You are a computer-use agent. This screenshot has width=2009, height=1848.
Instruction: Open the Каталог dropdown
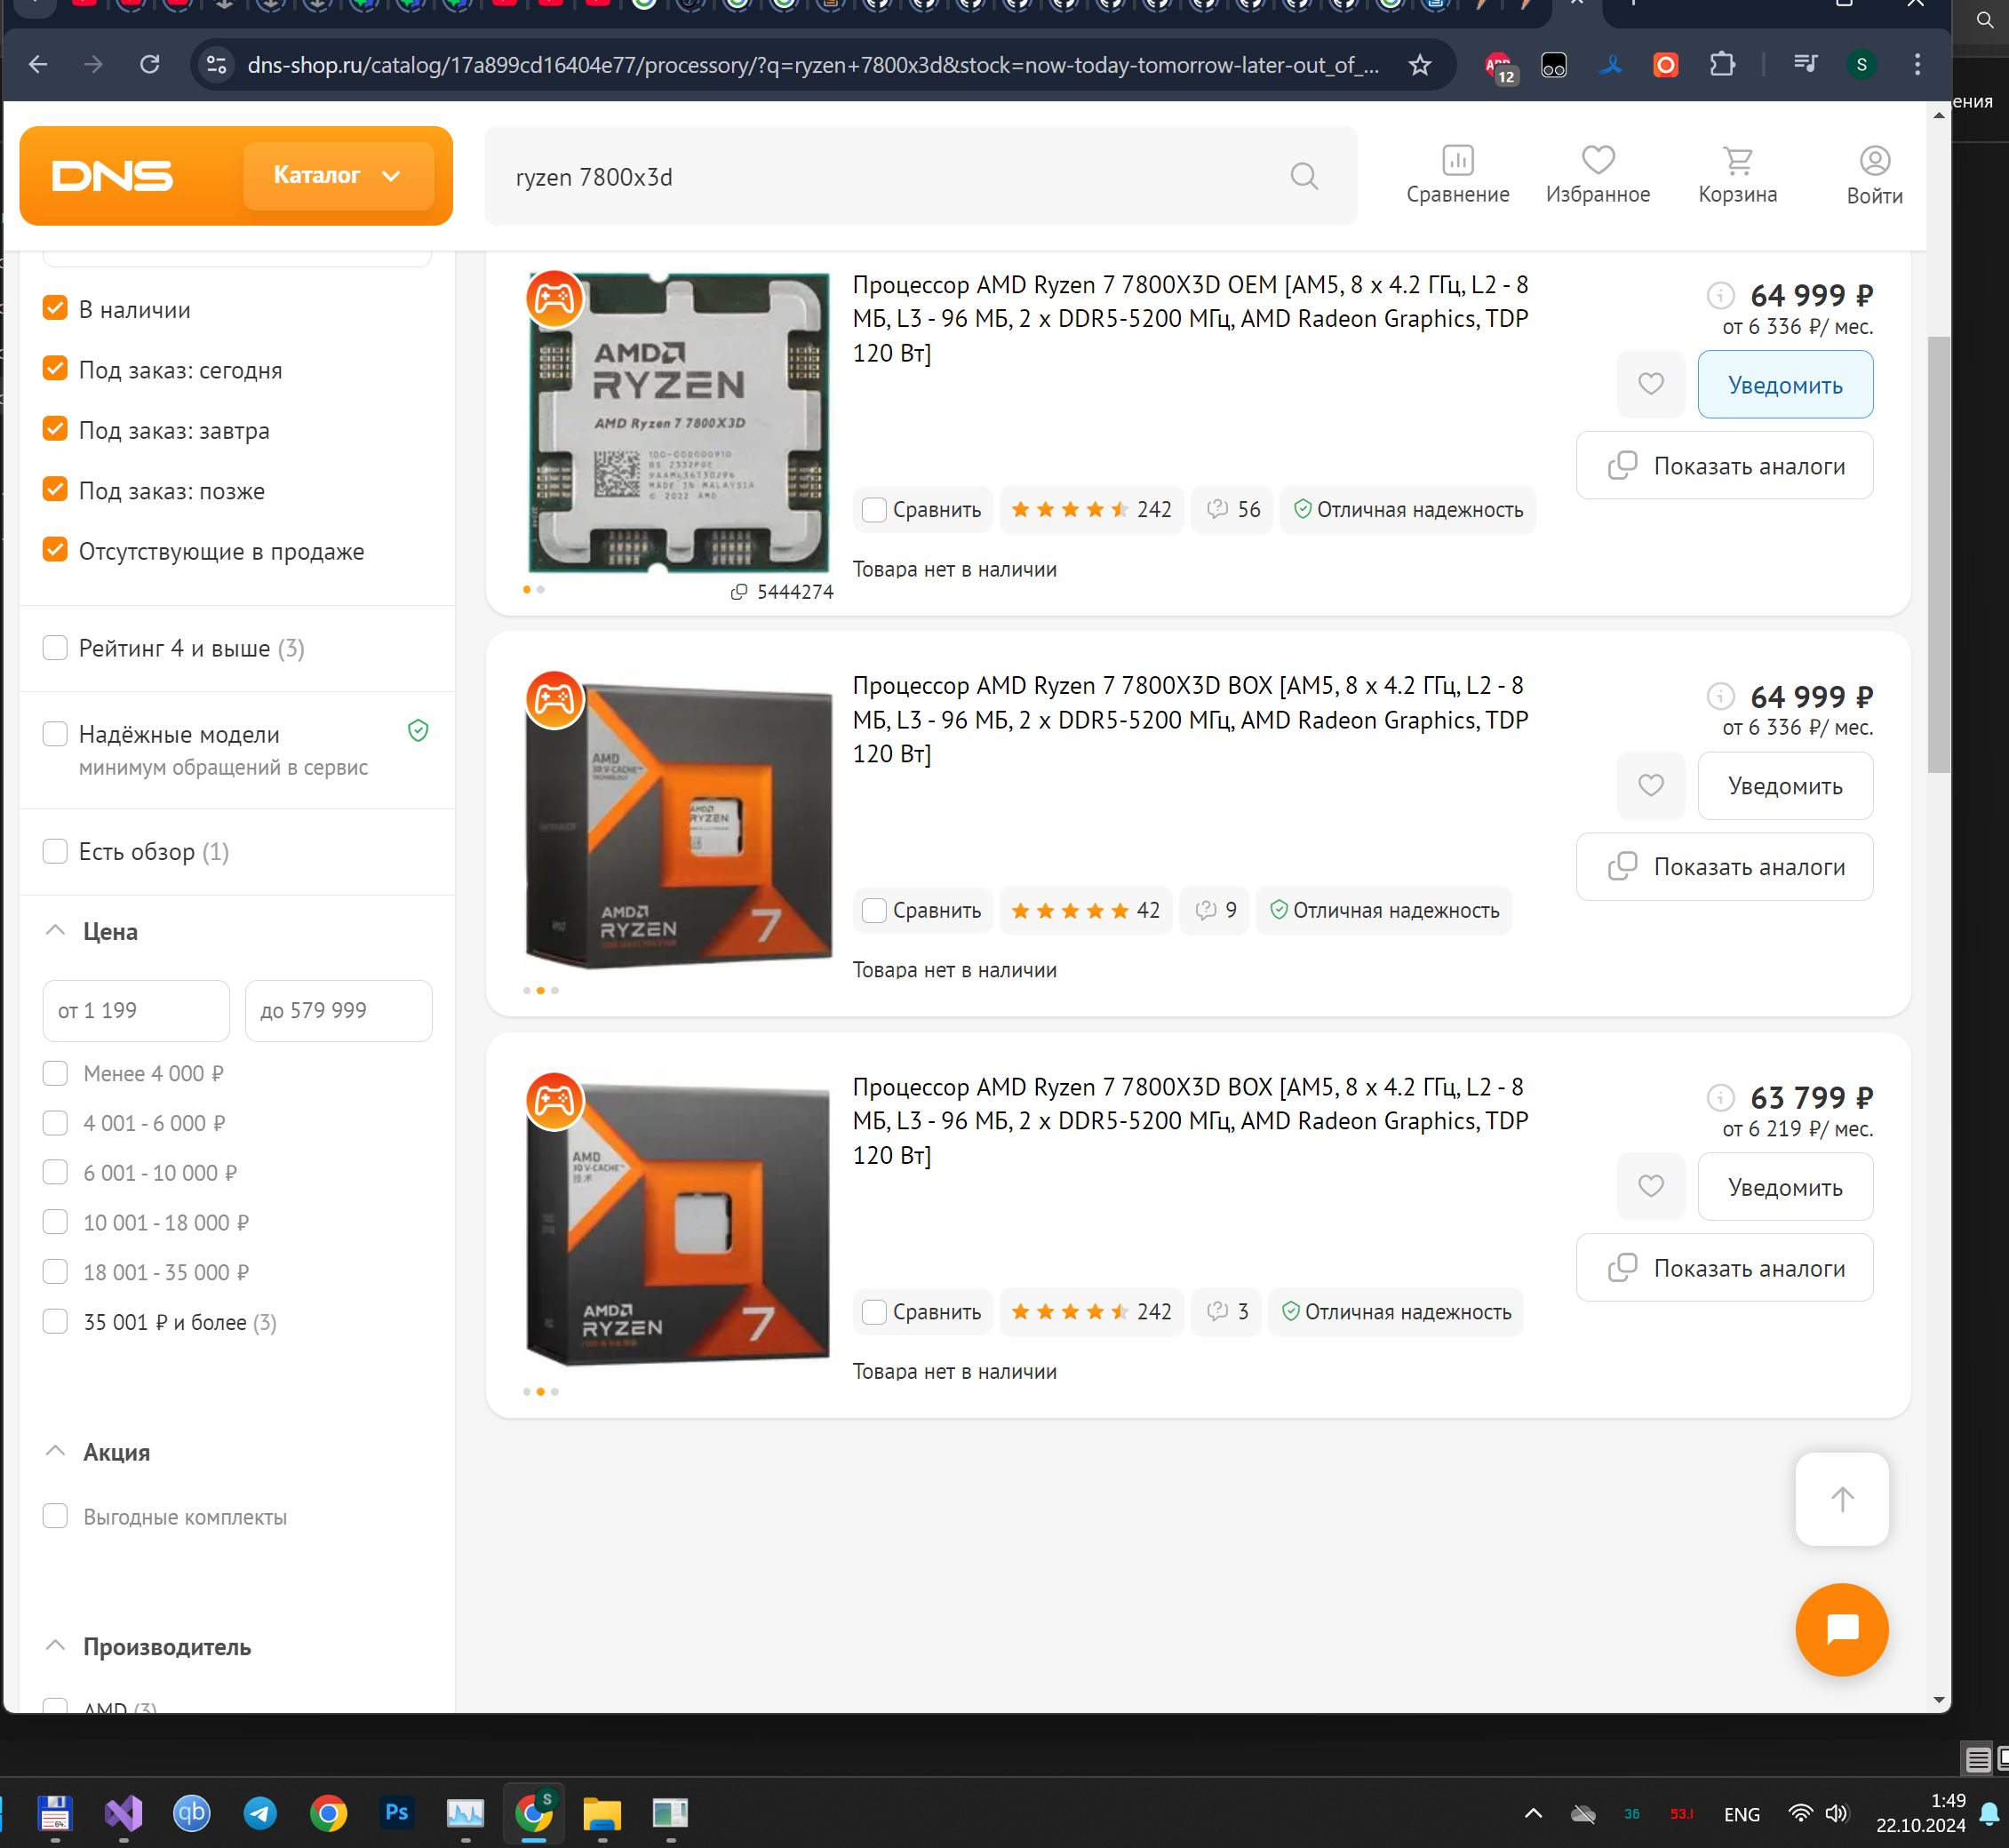coord(337,175)
